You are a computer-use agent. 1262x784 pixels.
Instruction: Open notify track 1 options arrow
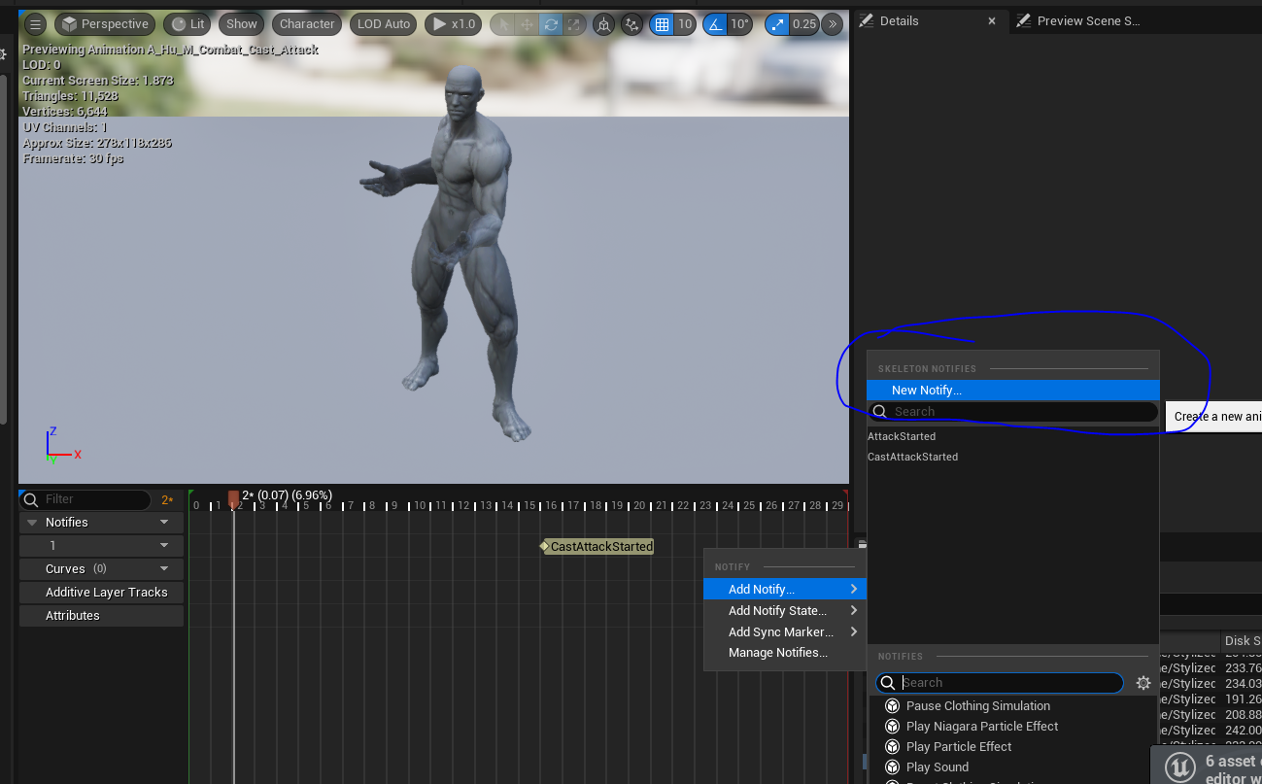164,546
